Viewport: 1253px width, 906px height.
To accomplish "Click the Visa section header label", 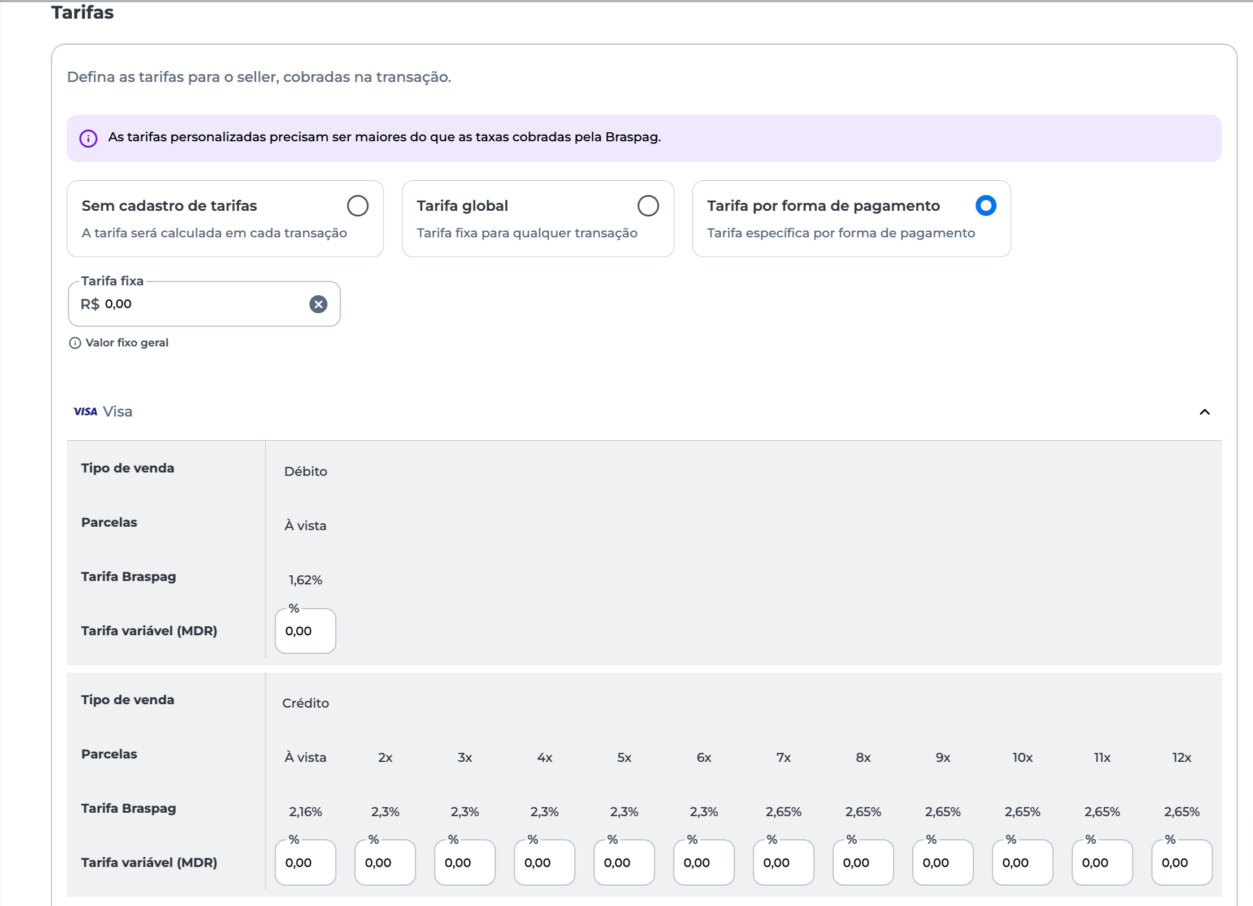I will 118,411.
